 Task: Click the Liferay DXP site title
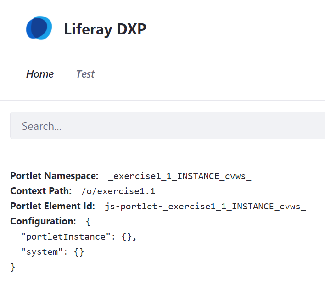(x=105, y=29)
